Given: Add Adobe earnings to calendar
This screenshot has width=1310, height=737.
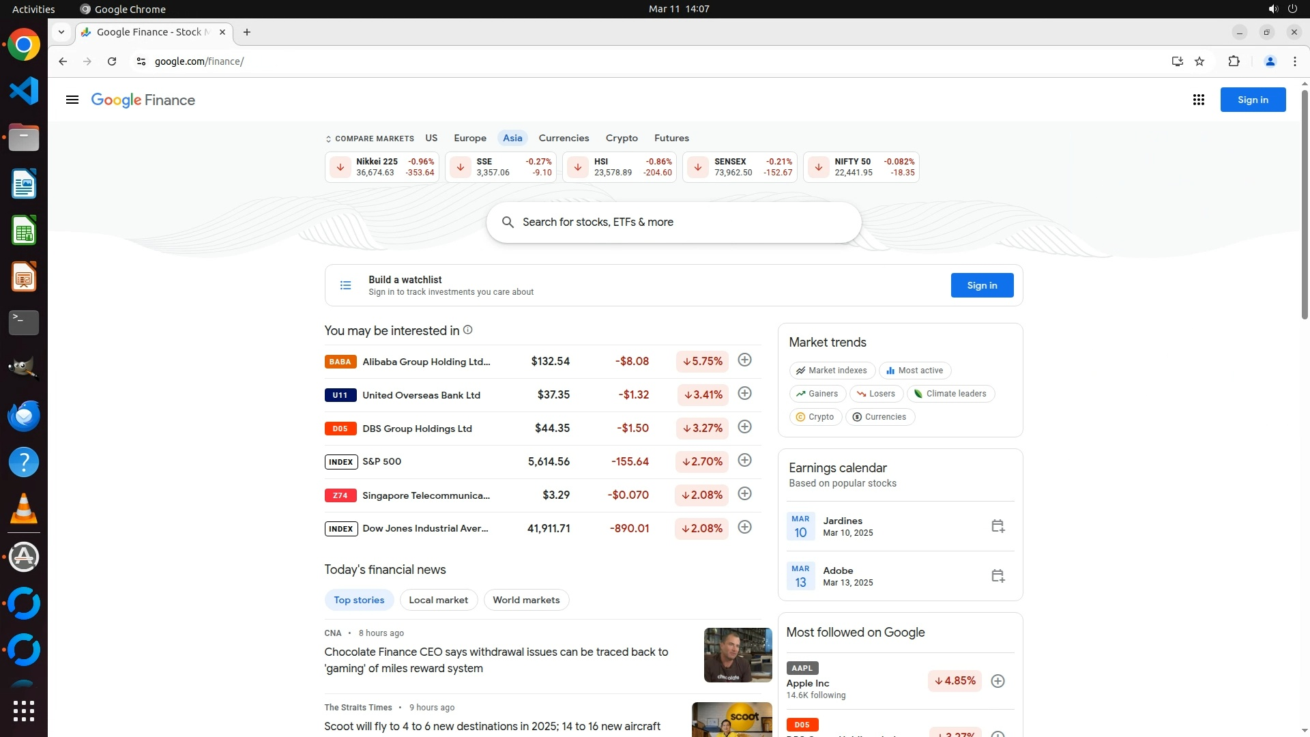Looking at the screenshot, I should pyautogui.click(x=998, y=576).
